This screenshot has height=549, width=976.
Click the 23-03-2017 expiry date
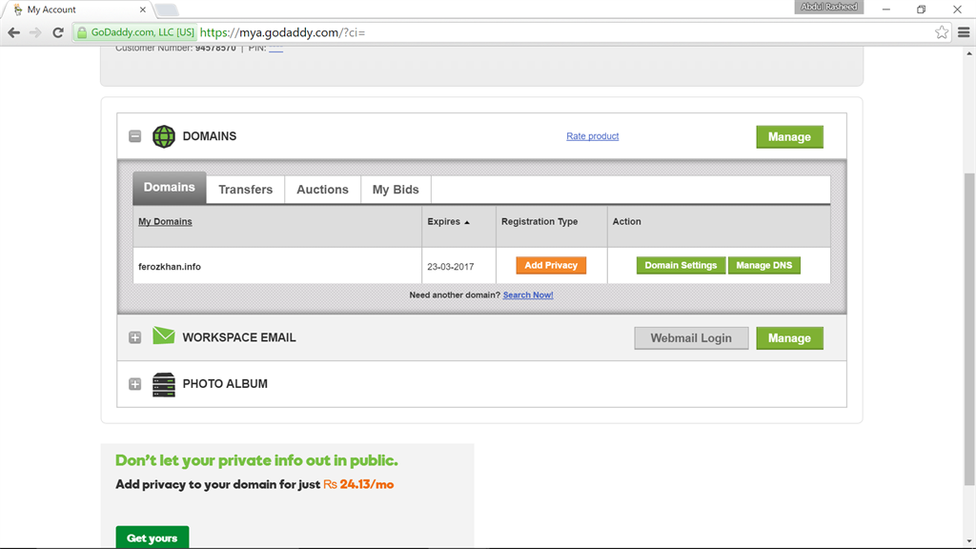[451, 267]
